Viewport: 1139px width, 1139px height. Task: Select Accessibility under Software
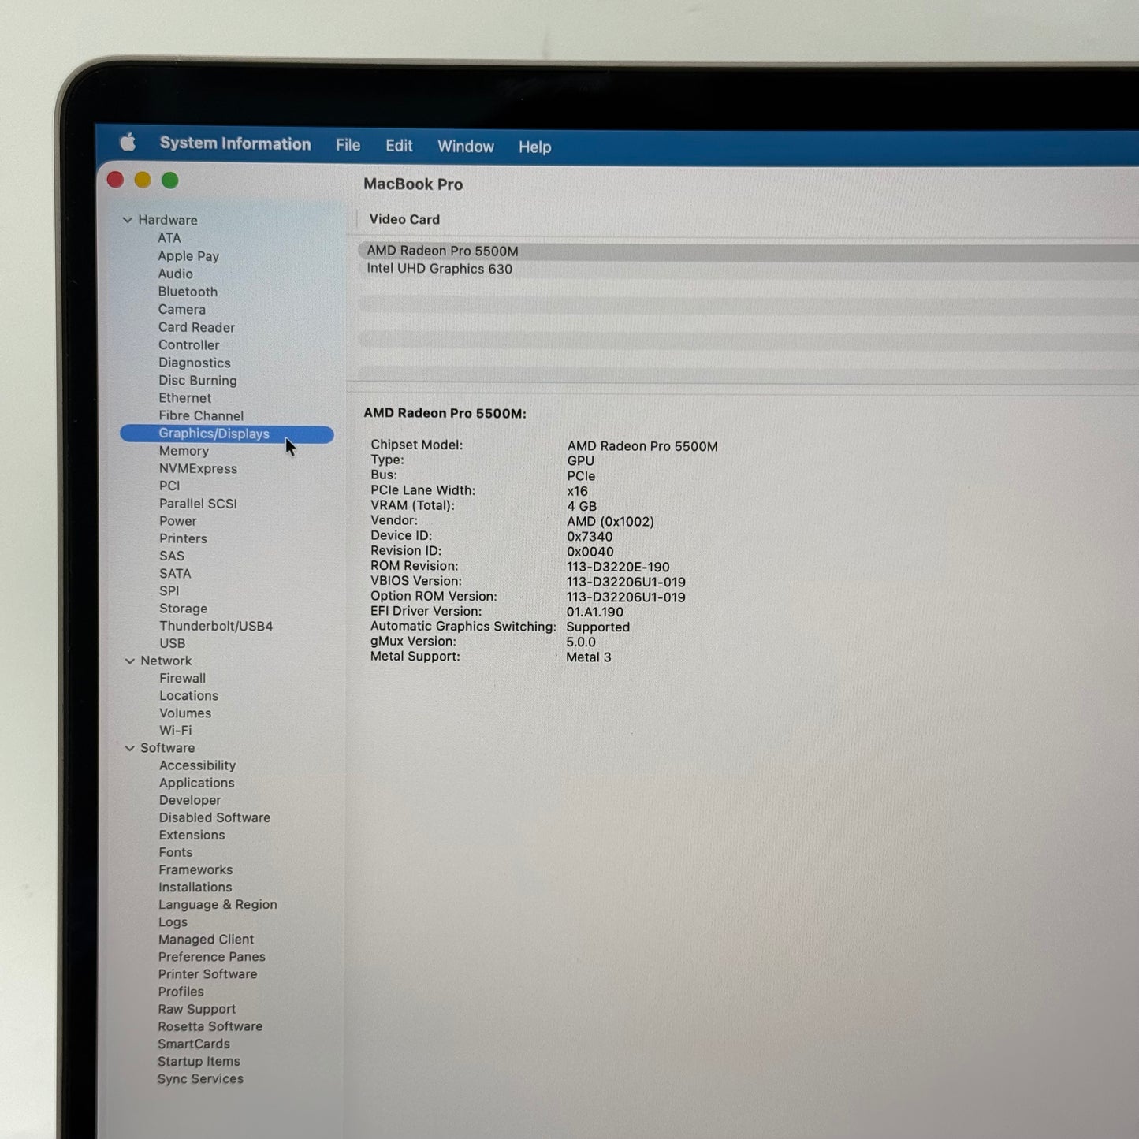[x=197, y=765]
